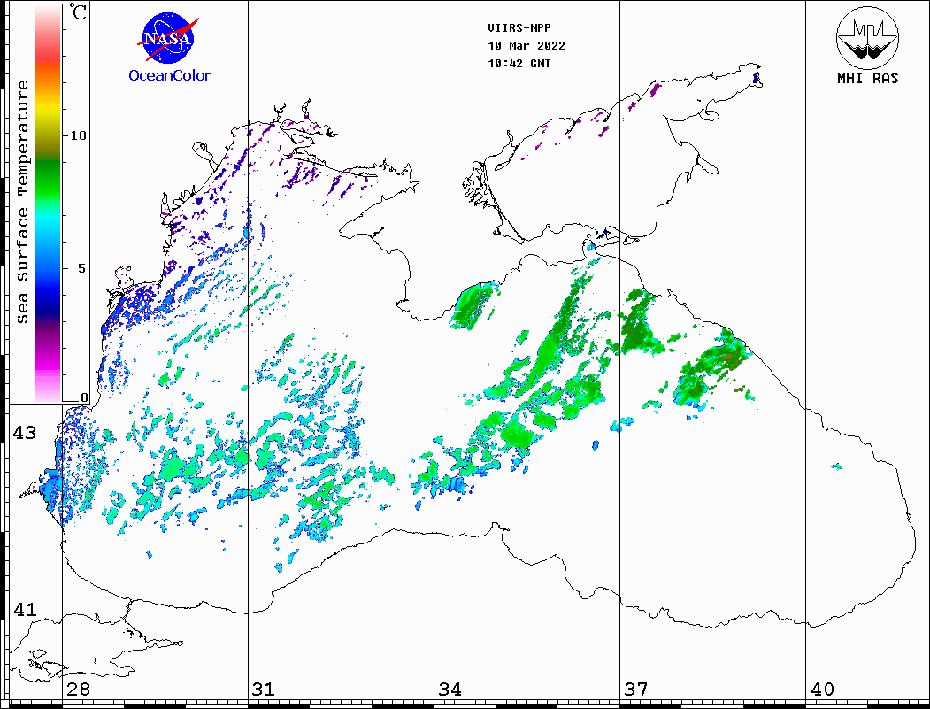Click the 10 mark on temperature scale
Screen dimensions: 930x709
click(x=78, y=135)
